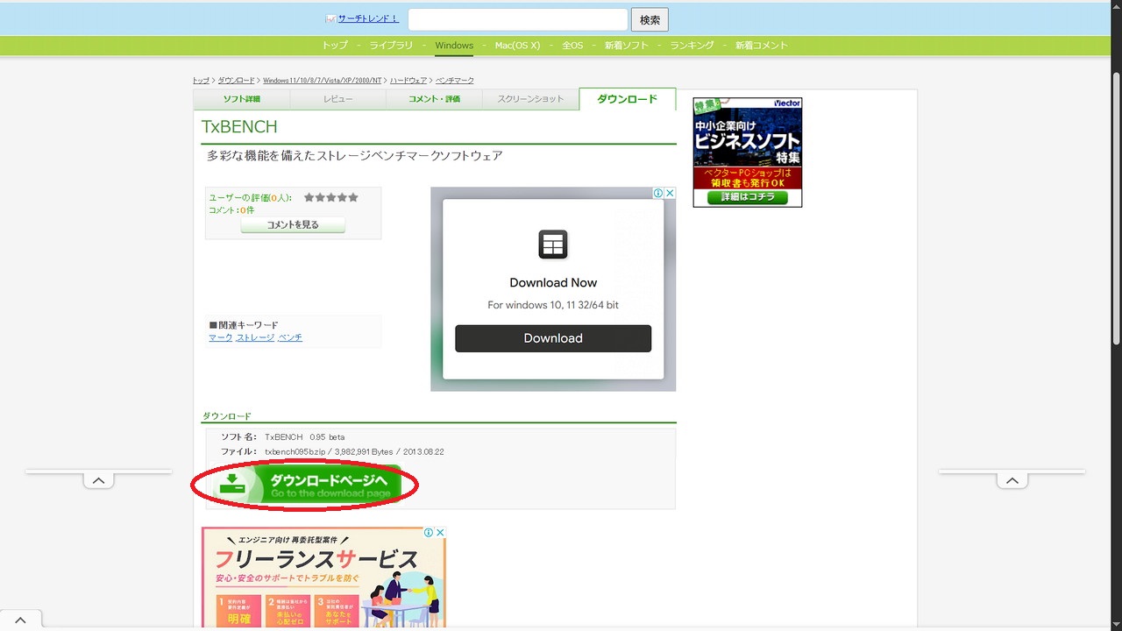The width and height of the screenshot is (1122, 631).
Task: Expand bottom-left corner chevron
Action: point(20,620)
